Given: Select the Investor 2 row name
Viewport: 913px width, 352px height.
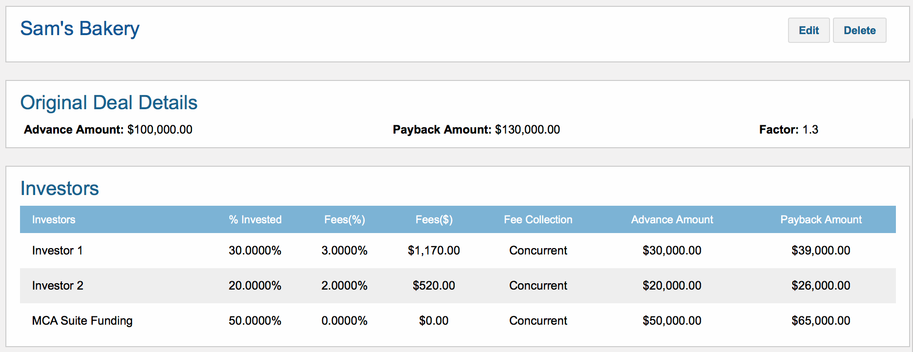Looking at the screenshot, I should click(x=58, y=286).
